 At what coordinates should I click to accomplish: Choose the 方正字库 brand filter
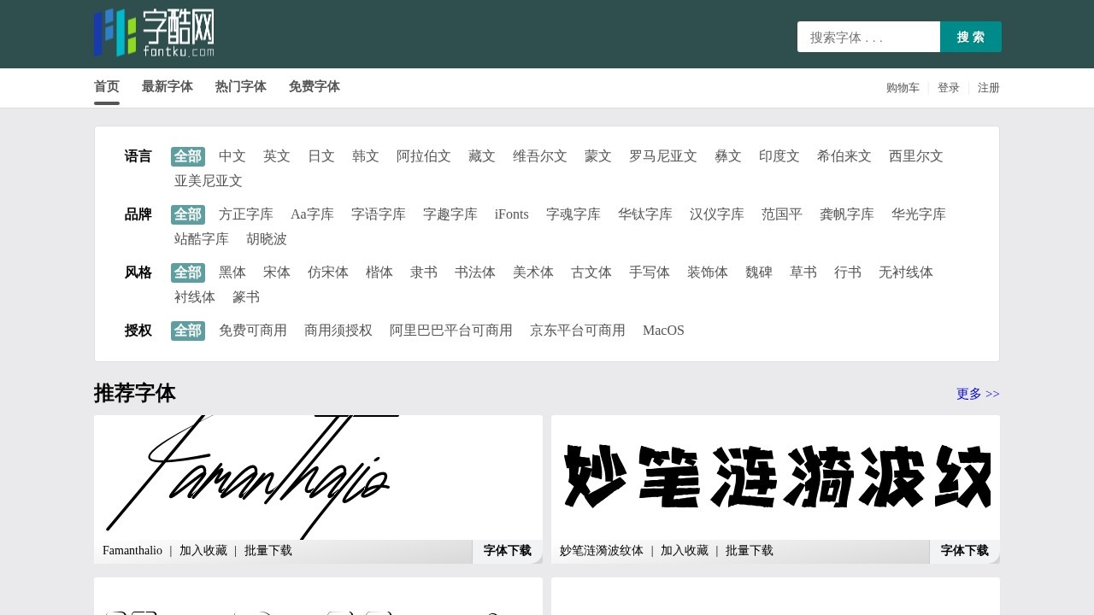(246, 214)
